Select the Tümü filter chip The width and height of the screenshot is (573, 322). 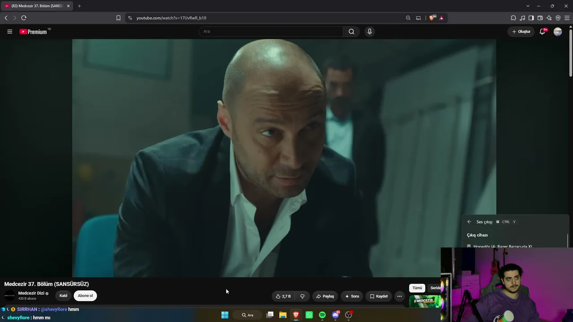coord(417,288)
